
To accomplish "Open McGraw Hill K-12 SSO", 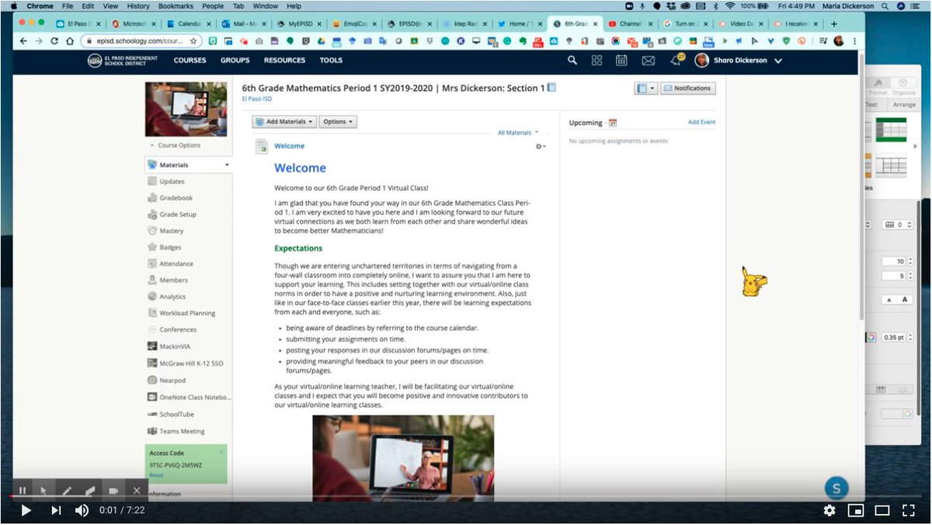I will tap(189, 363).
